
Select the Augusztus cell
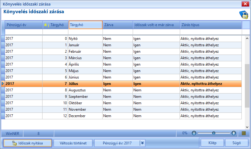pos(85,90)
